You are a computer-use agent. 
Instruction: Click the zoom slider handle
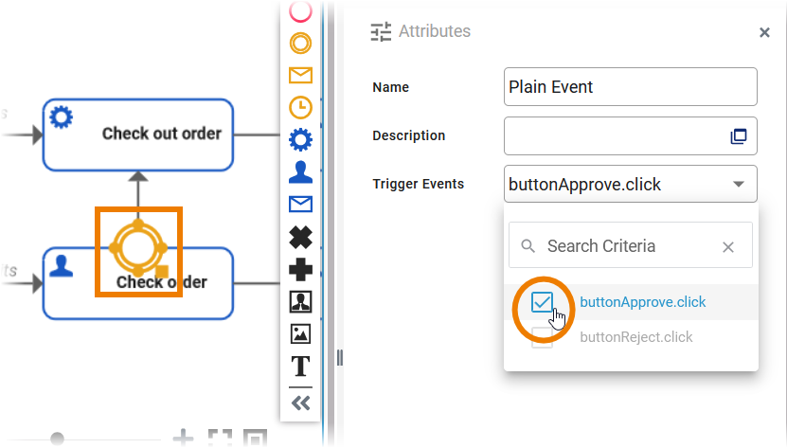tap(58, 439)
